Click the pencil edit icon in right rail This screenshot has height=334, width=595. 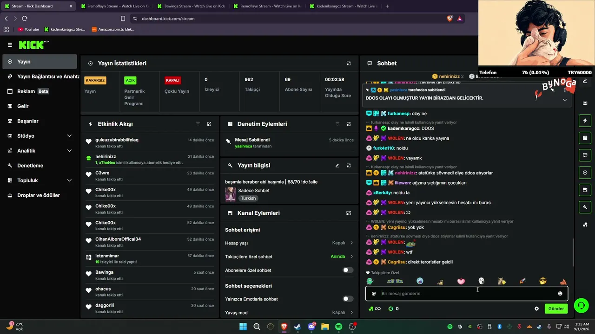click(x=585, y=81)
